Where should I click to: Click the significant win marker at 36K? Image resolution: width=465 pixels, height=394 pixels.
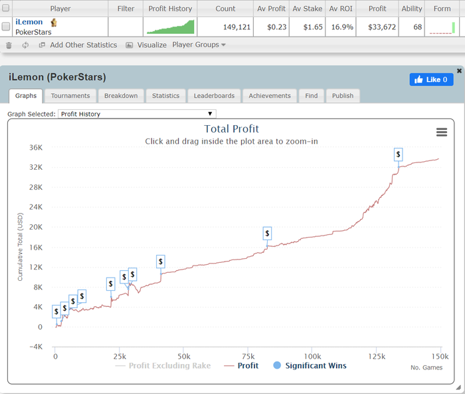(x=399, y=154)
